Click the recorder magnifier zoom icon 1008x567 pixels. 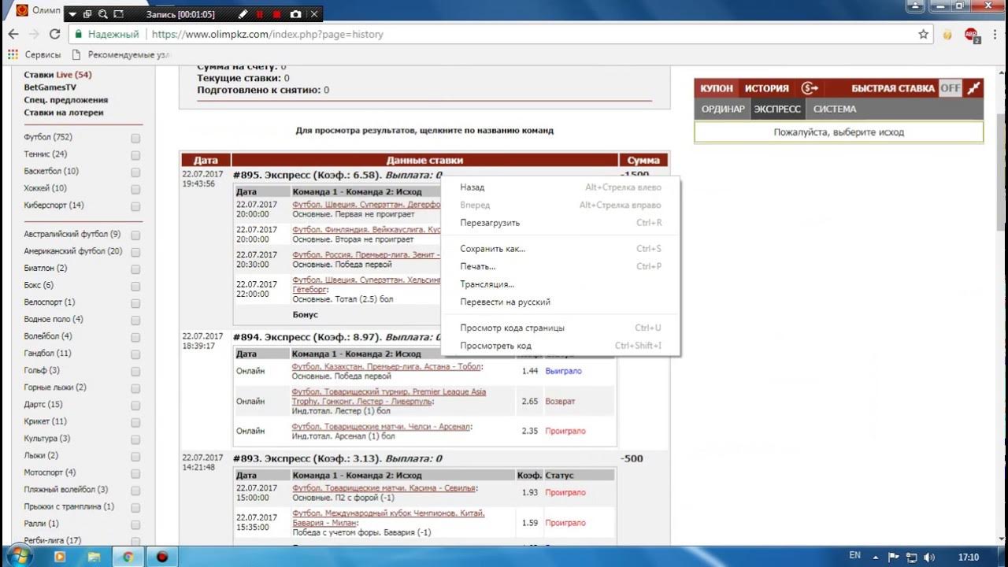pos(102,14)
